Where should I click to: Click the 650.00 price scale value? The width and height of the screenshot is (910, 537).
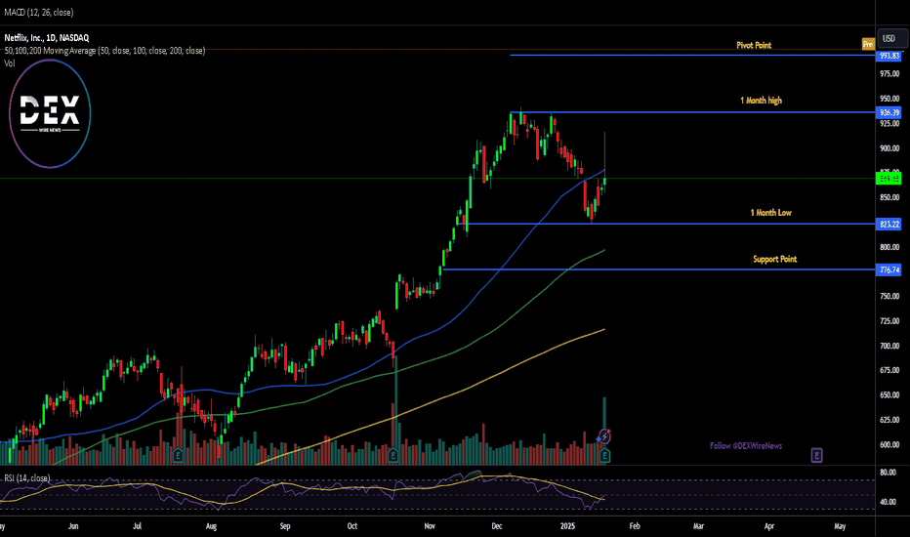tap(889, 394)
